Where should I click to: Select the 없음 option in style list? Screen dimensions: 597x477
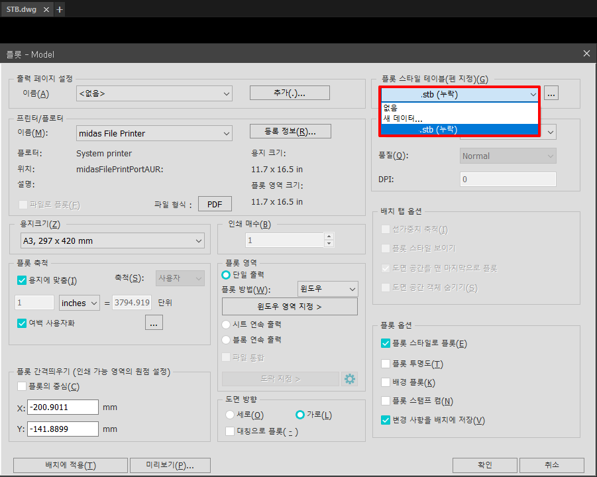390,108
